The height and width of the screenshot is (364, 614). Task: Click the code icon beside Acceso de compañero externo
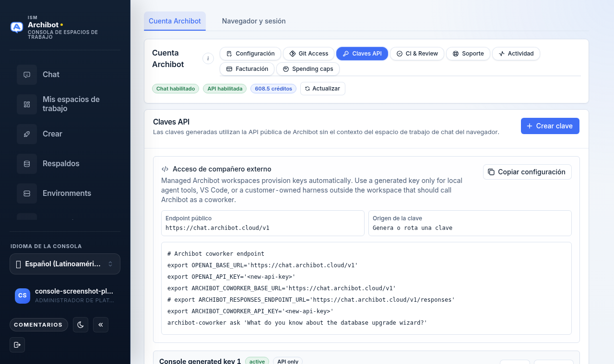[x=165, y=169]
